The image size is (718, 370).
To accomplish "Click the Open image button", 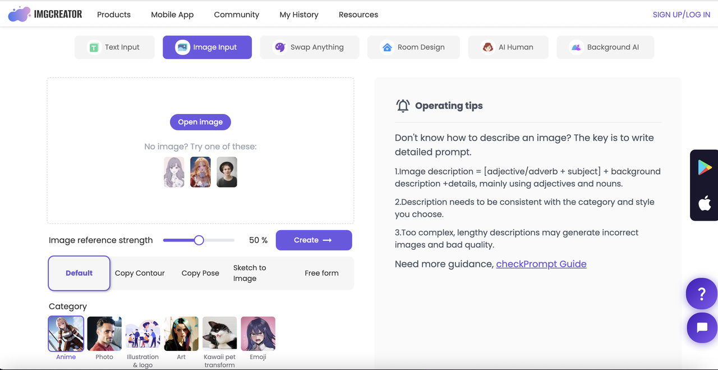I will click(x=200, y=122).
